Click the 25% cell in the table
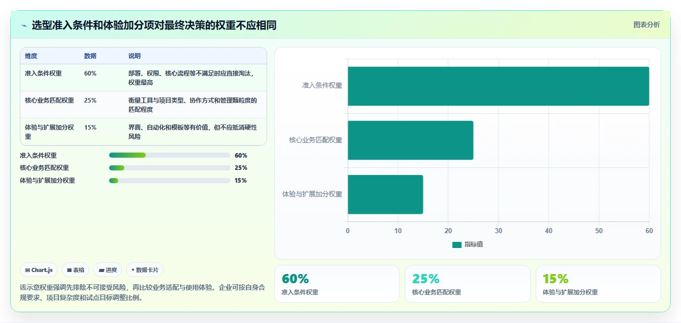The width and height of the screenshot is (681, 323). 90,101
